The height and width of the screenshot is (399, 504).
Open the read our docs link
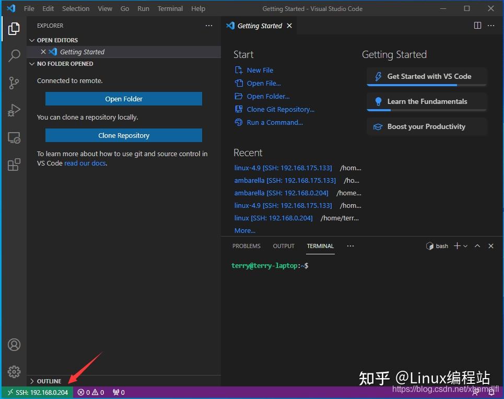[x=85, y=162]
